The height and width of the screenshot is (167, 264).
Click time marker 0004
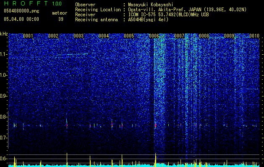click(104, 36)
